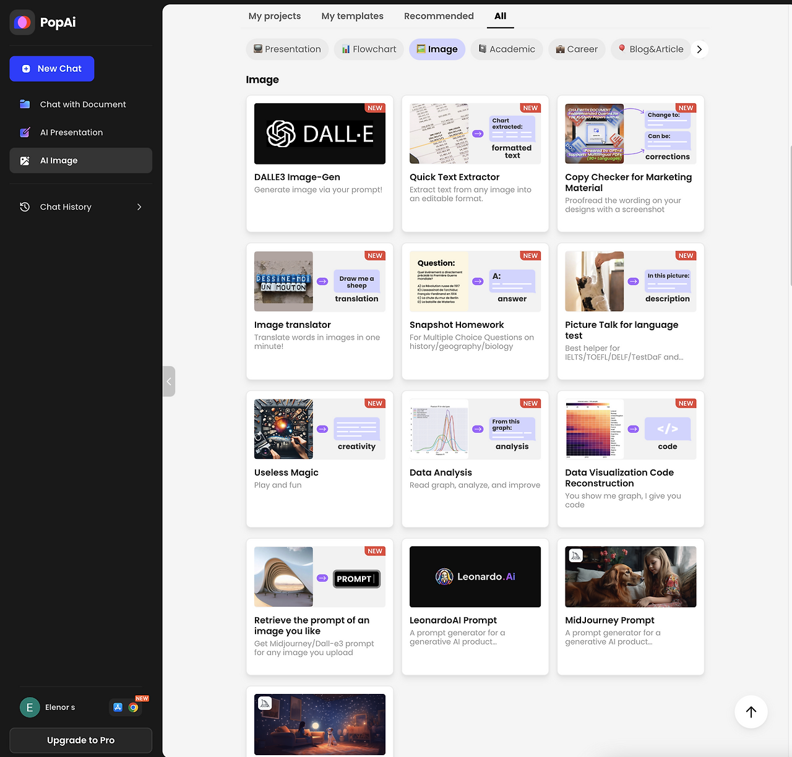The image size is (792, 757).
Task: Click the arrow on Data Visualization Code card
Action: point(633,429)
